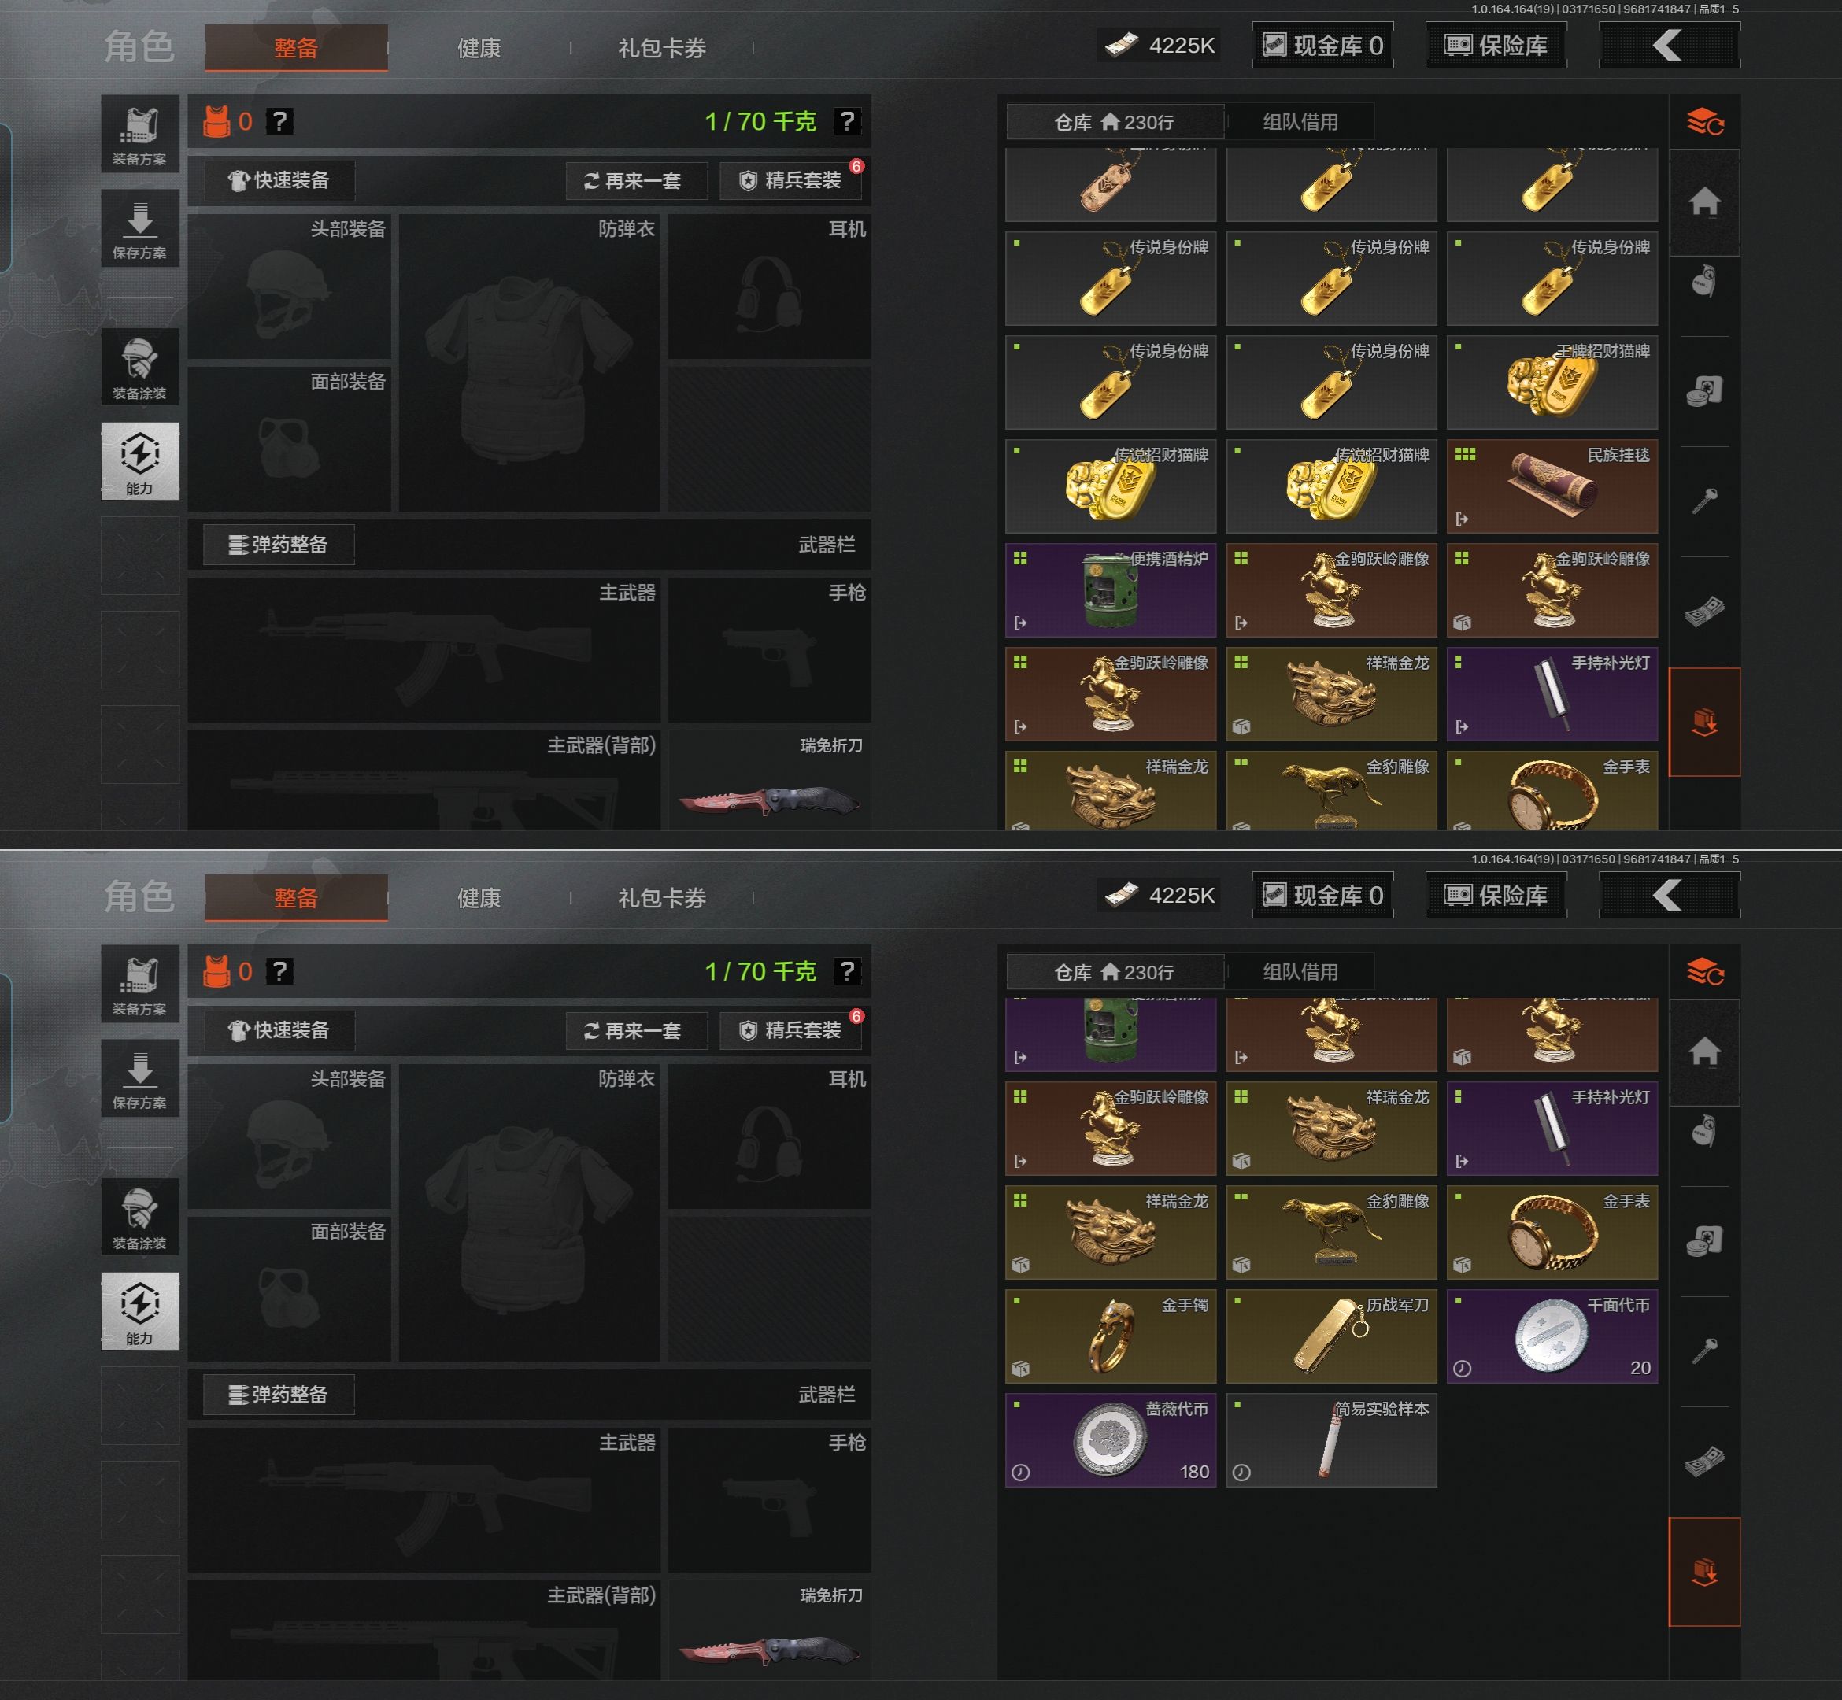Click 保存方案 download icon in lower screen
The height and width of the screenshot is (1700, 1842).
pos(140,1078)
